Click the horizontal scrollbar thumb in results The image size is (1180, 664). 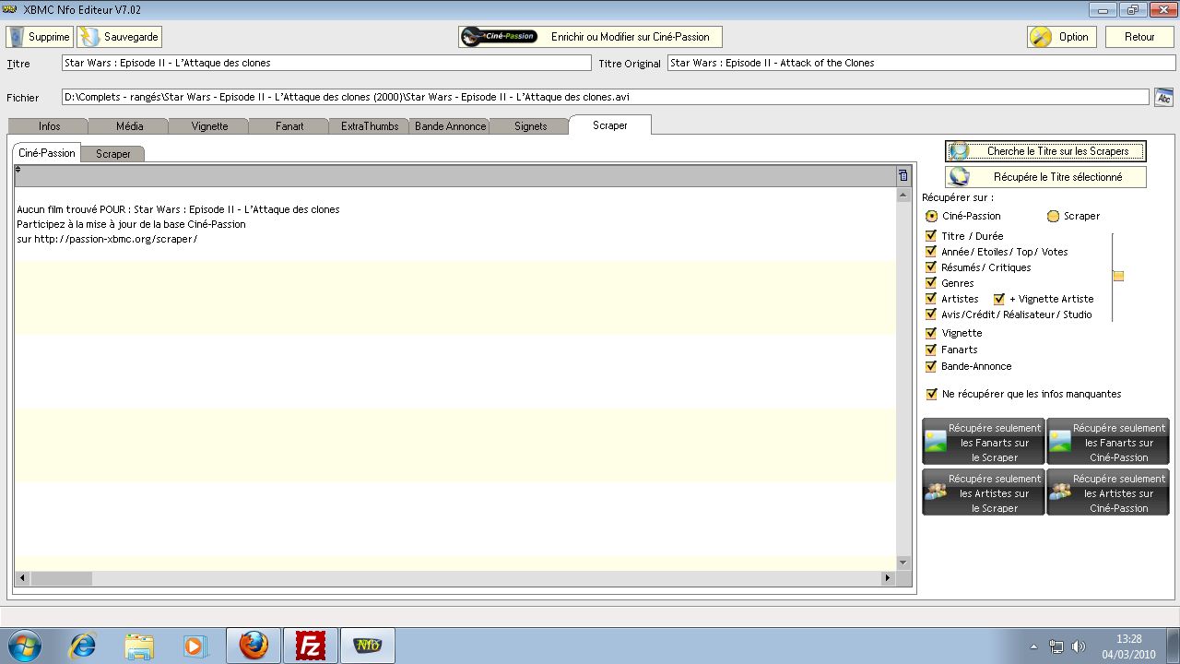61,578
